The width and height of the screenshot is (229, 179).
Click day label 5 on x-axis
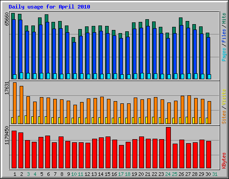42,174
